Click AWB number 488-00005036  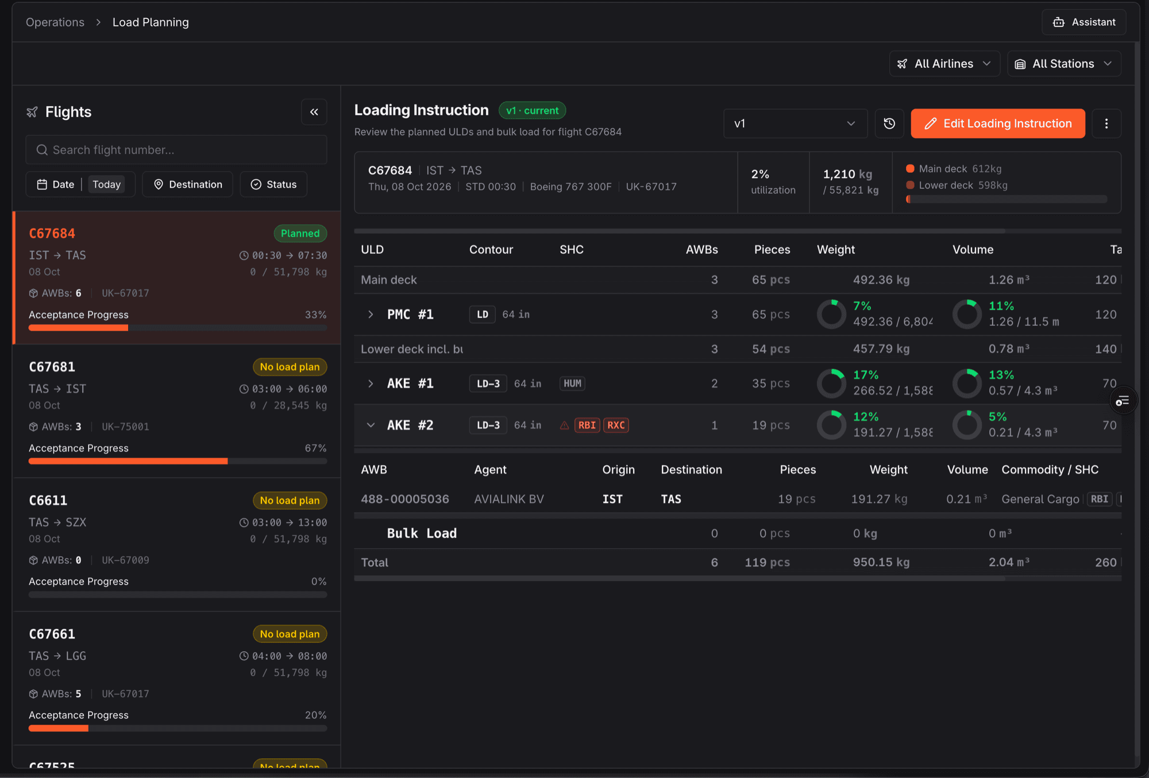click(405, 499)
